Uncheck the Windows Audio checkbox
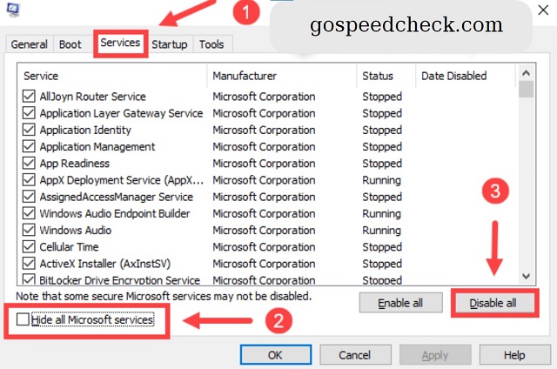 pyautogui.click(x=29, y=230)
